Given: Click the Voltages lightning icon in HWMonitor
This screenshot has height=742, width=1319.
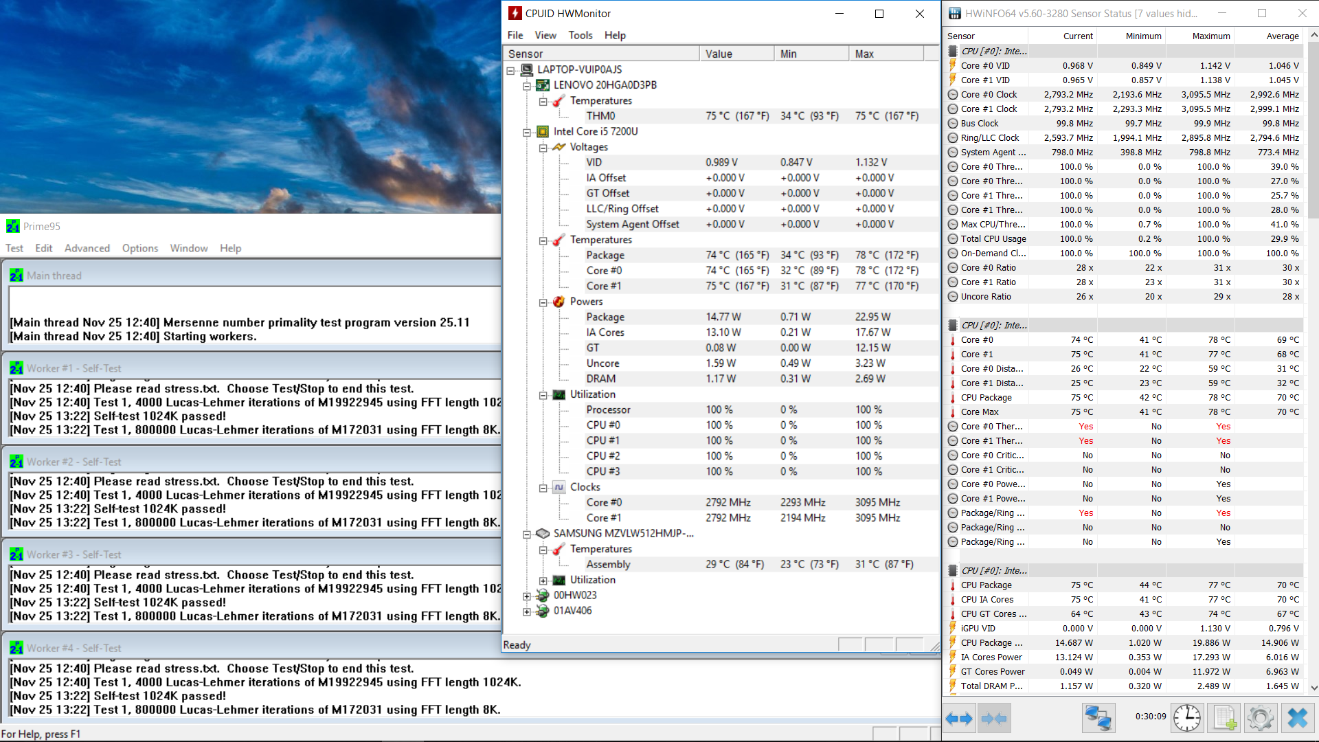Looking at the screenshot, I should 559,147.
